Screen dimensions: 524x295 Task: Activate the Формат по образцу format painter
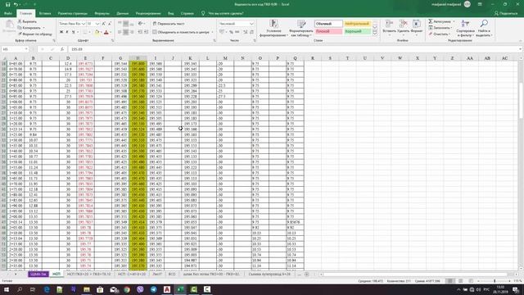pos(35,34)
